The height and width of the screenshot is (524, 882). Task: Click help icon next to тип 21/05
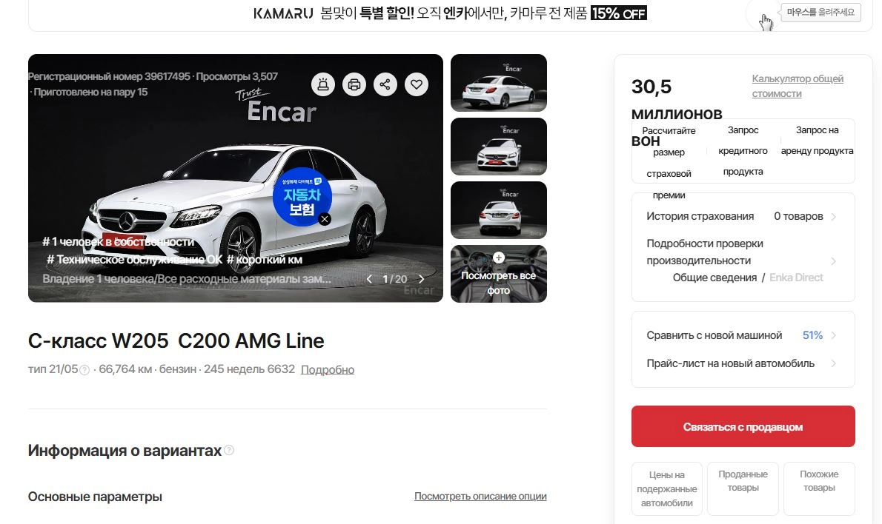tap(84, 370)
